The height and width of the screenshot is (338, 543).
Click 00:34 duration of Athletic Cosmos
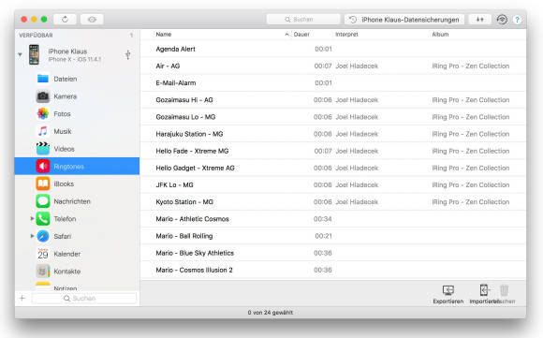pos(323,219)
